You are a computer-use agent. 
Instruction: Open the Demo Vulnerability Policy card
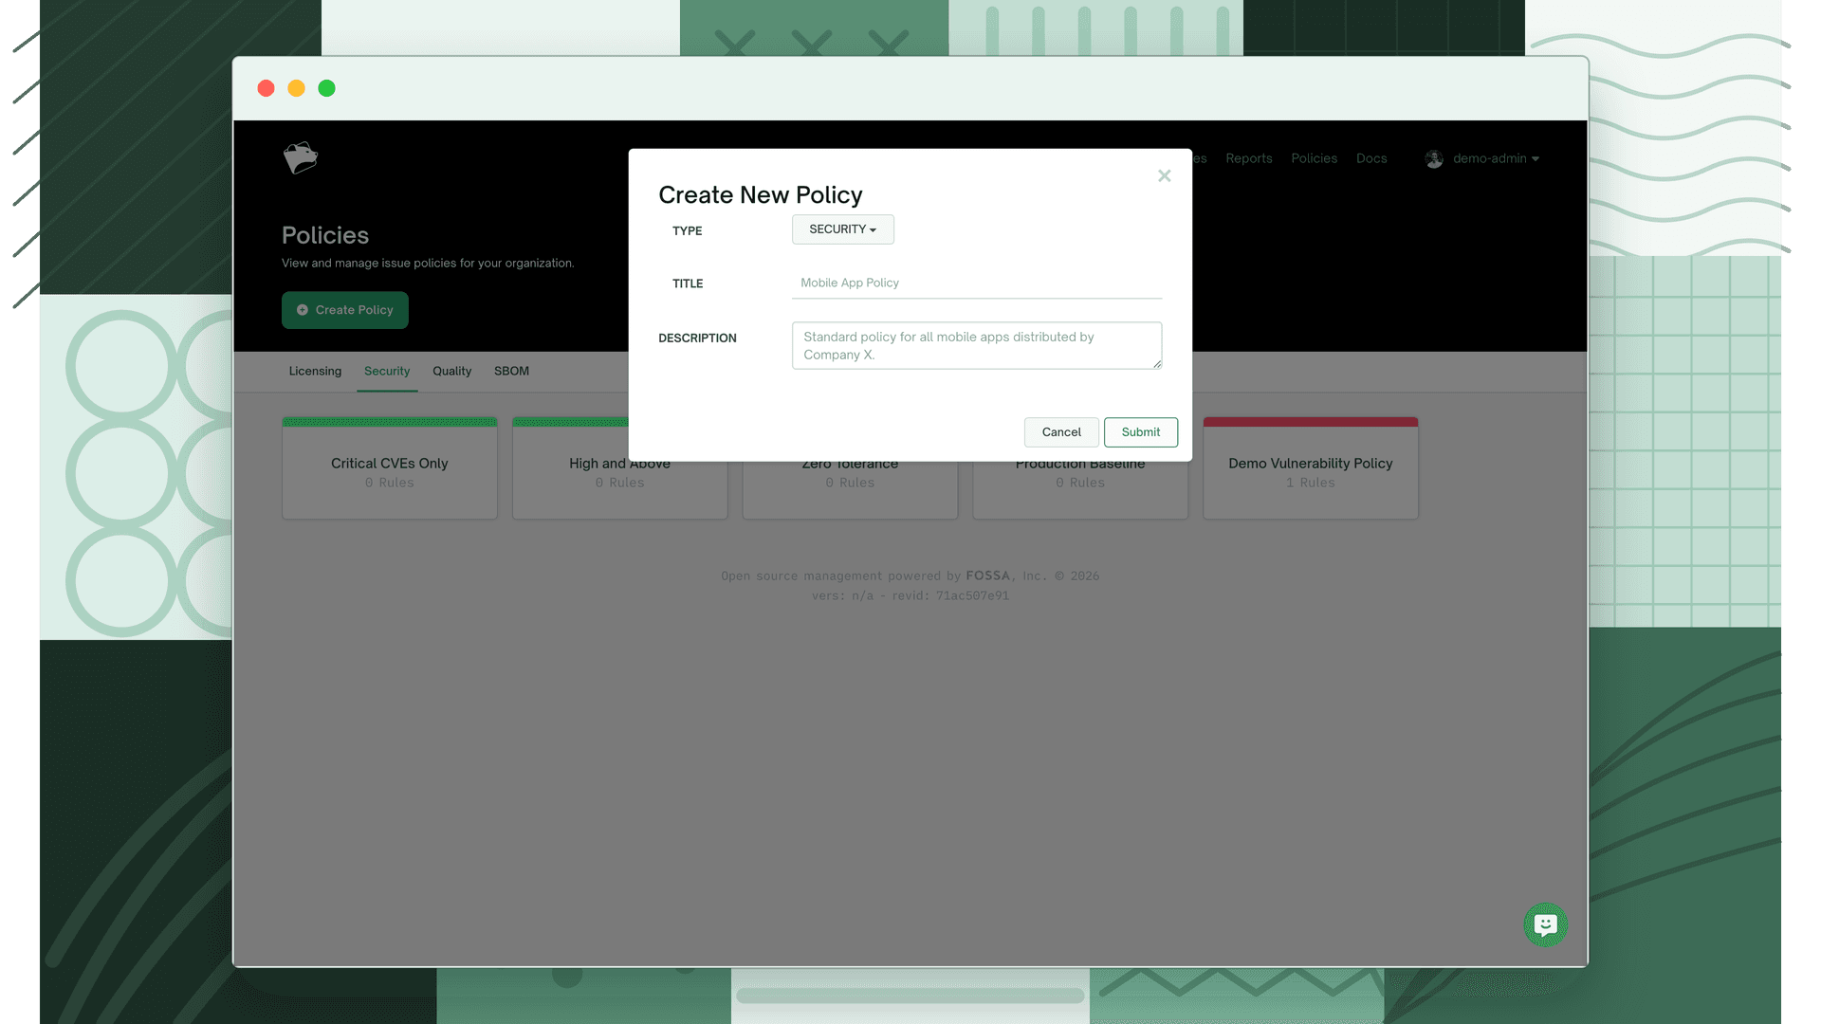[1310, 468]
